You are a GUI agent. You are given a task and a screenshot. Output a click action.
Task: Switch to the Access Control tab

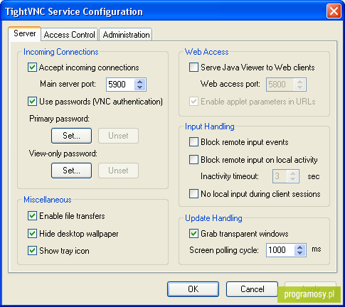(x=70, y=35)
